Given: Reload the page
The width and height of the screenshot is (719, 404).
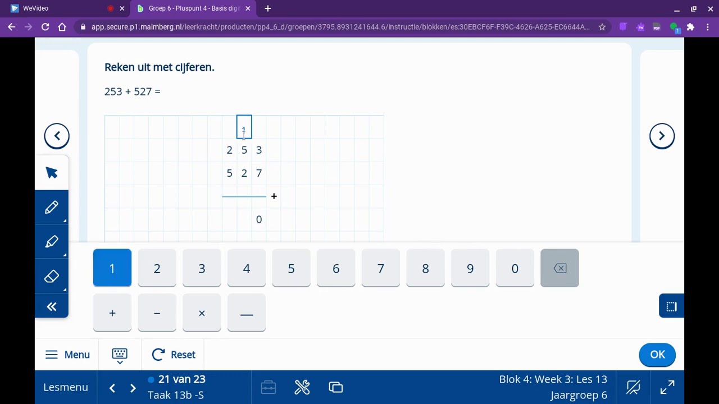Looking at the screenshot, I should [x=45, y=26].
